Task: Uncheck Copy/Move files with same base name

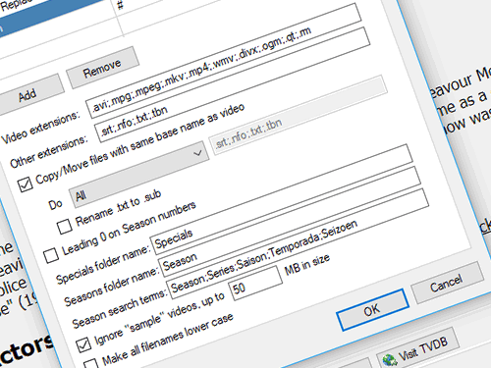Action: coord(26,184)
